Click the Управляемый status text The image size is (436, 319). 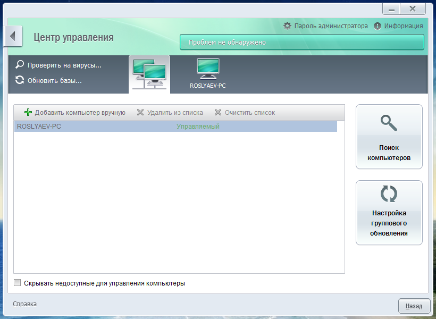coord(198,126)
